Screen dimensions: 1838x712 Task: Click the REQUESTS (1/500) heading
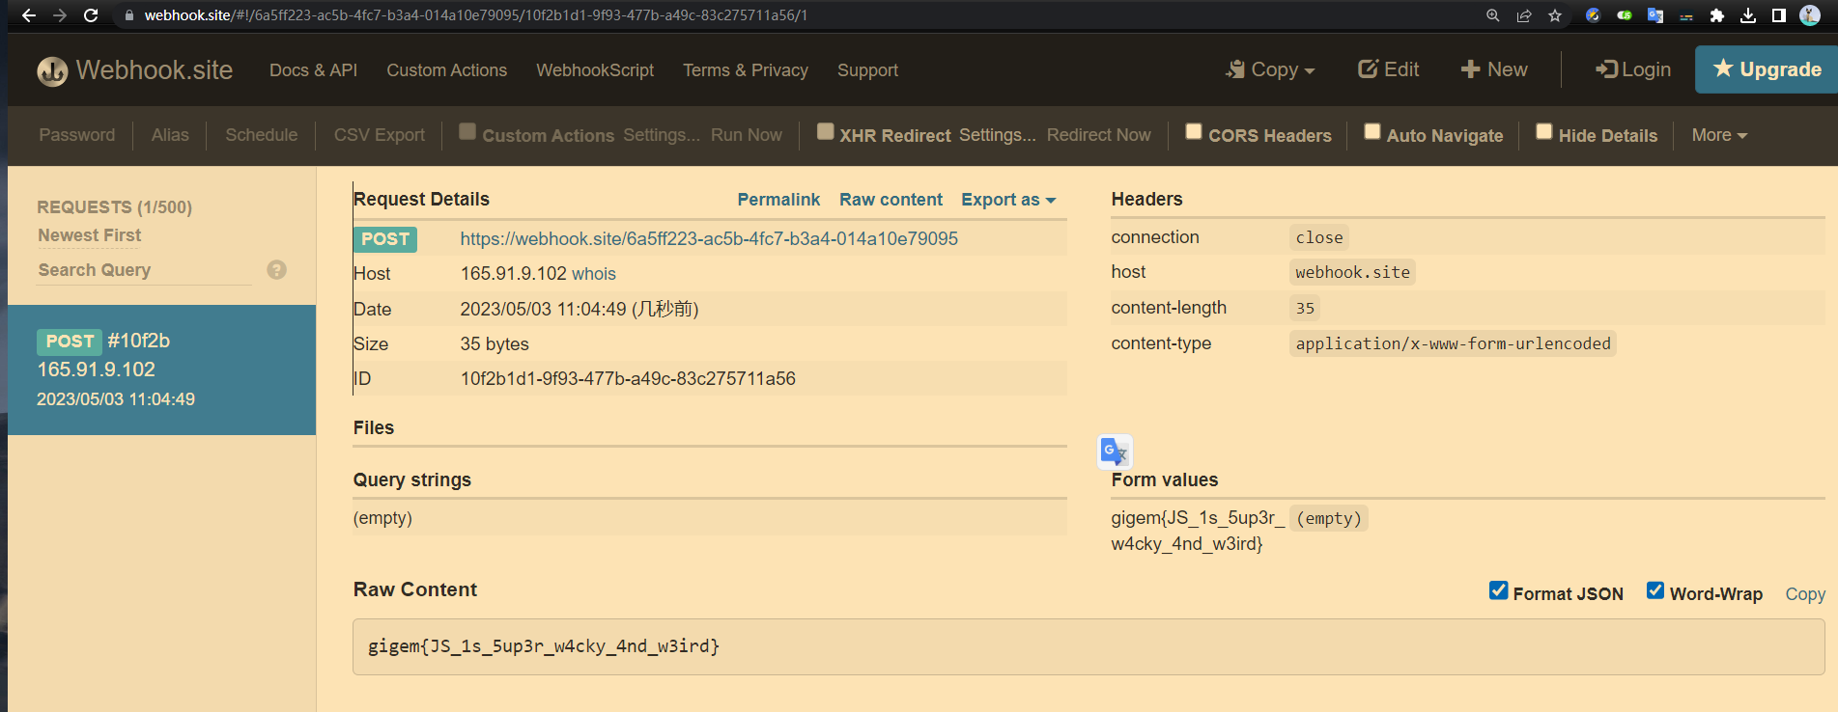[x=115, y=207]
